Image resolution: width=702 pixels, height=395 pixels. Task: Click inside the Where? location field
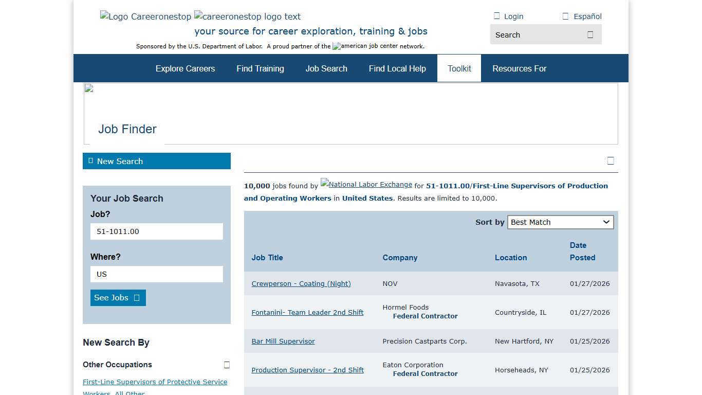(x=156, y=274)
